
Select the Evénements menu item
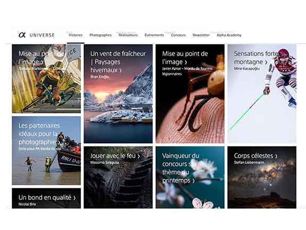coord(154,35)
